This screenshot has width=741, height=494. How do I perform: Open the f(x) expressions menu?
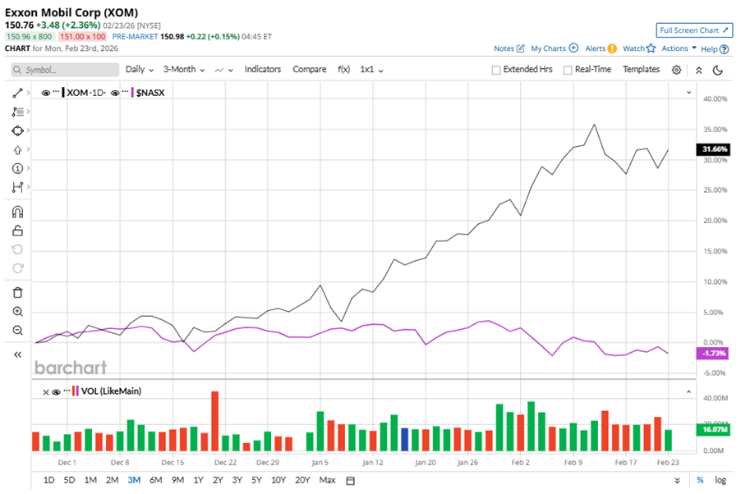344,70
